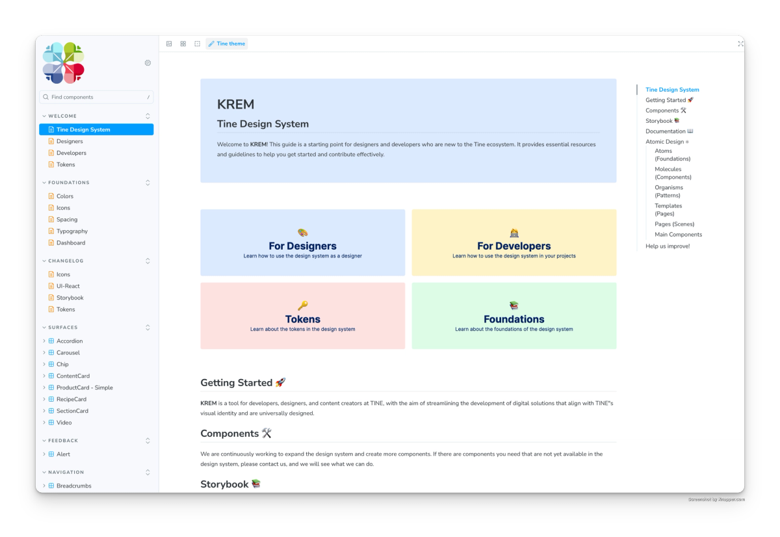Click the colorful KREM logo in sidebar
Image resolution: width=780 pixels, height=537 pixels.
[x=63, y=63]
